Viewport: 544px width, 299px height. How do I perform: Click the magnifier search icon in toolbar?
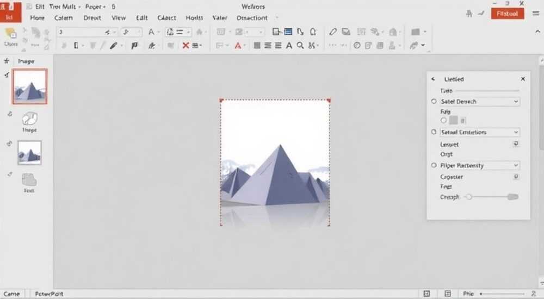click(300, 46)
